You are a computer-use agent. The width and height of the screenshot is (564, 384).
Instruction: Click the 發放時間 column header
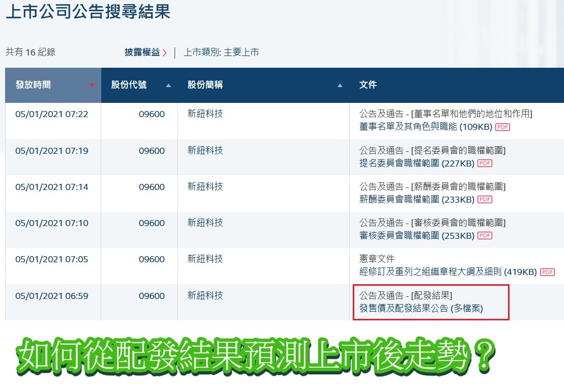[53, 85]
